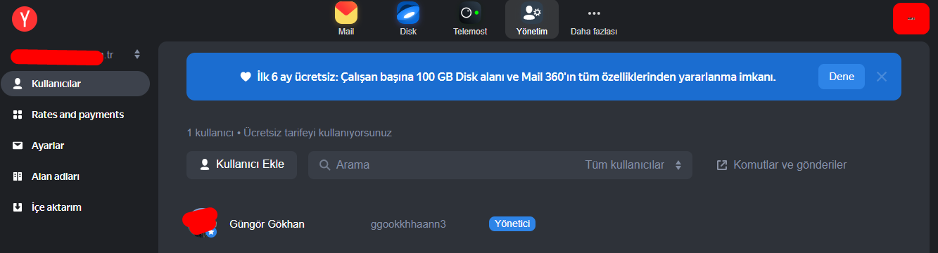The width and height of the screenshot is (938, 253).
Task: Go to Kullanıcılar in the sidebar
Action: click(x=75, y=84)
